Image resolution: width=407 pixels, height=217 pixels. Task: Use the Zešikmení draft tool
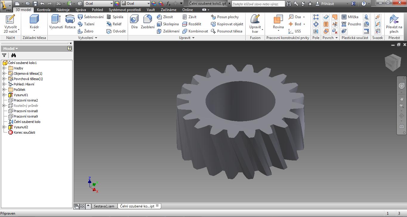pos(168,31)
